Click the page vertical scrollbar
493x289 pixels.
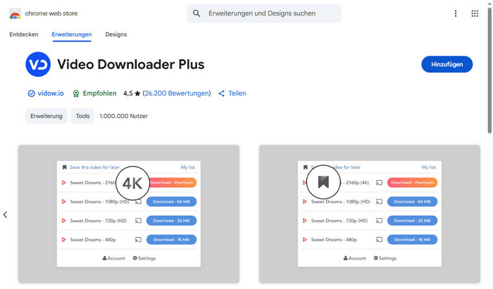(x=489, y=71)
